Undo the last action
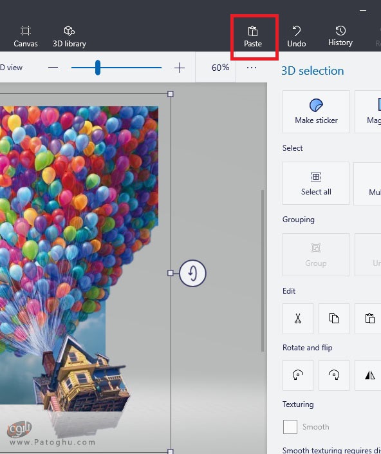This screenshot has height=454, width=381. point(297,37)
